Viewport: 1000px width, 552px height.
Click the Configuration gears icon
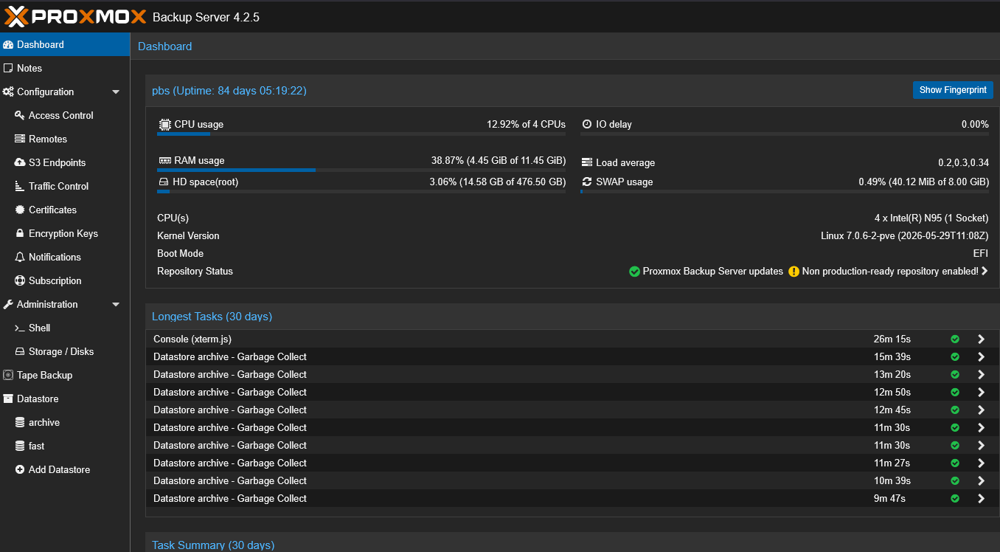[x=9, y=92]
